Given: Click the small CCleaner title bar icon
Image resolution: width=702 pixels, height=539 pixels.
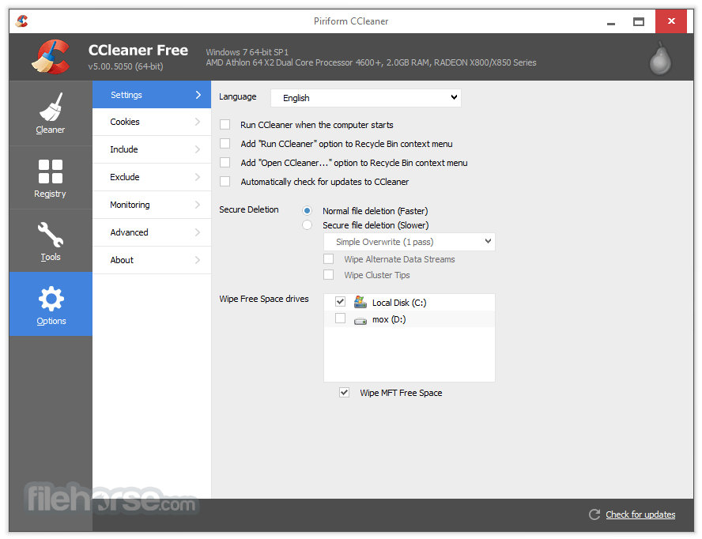Looking at the screenshot, I should coord(22,21).
